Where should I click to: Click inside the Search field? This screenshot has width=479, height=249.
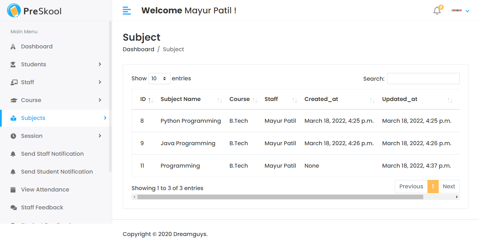point(423,78)
